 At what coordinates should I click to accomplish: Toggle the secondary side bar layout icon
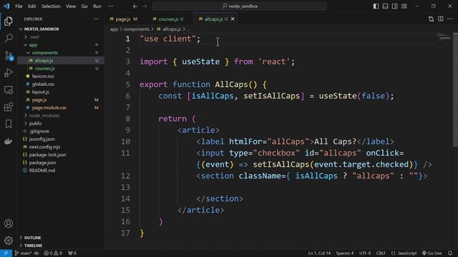coord(394,6)
